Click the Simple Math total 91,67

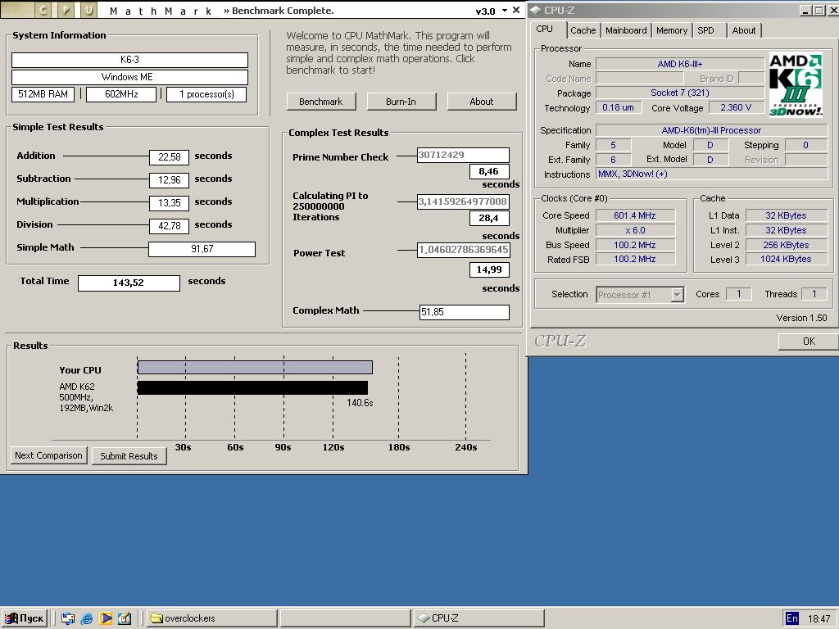click(x=202, y=249)
